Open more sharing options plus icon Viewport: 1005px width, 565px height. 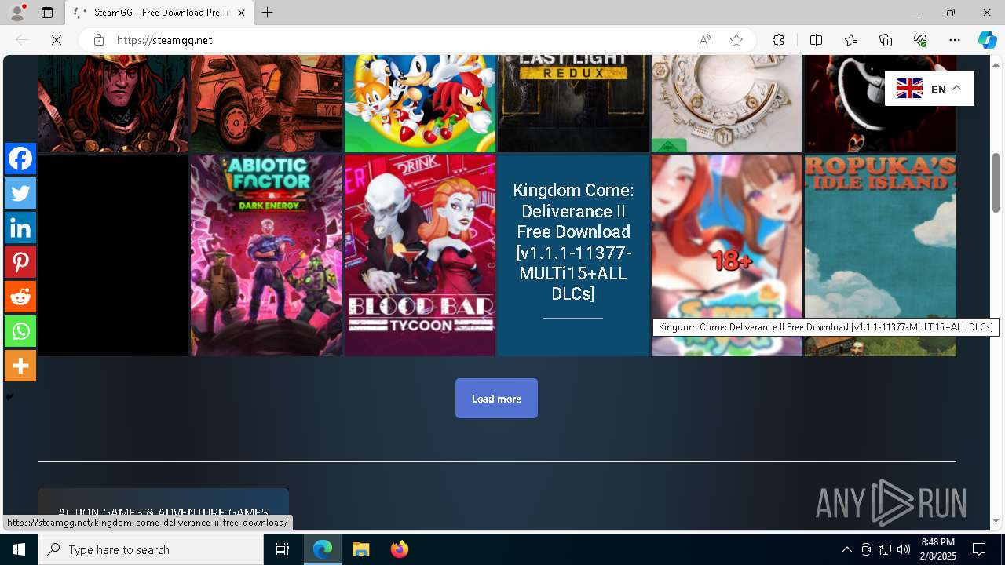(20, 366)
